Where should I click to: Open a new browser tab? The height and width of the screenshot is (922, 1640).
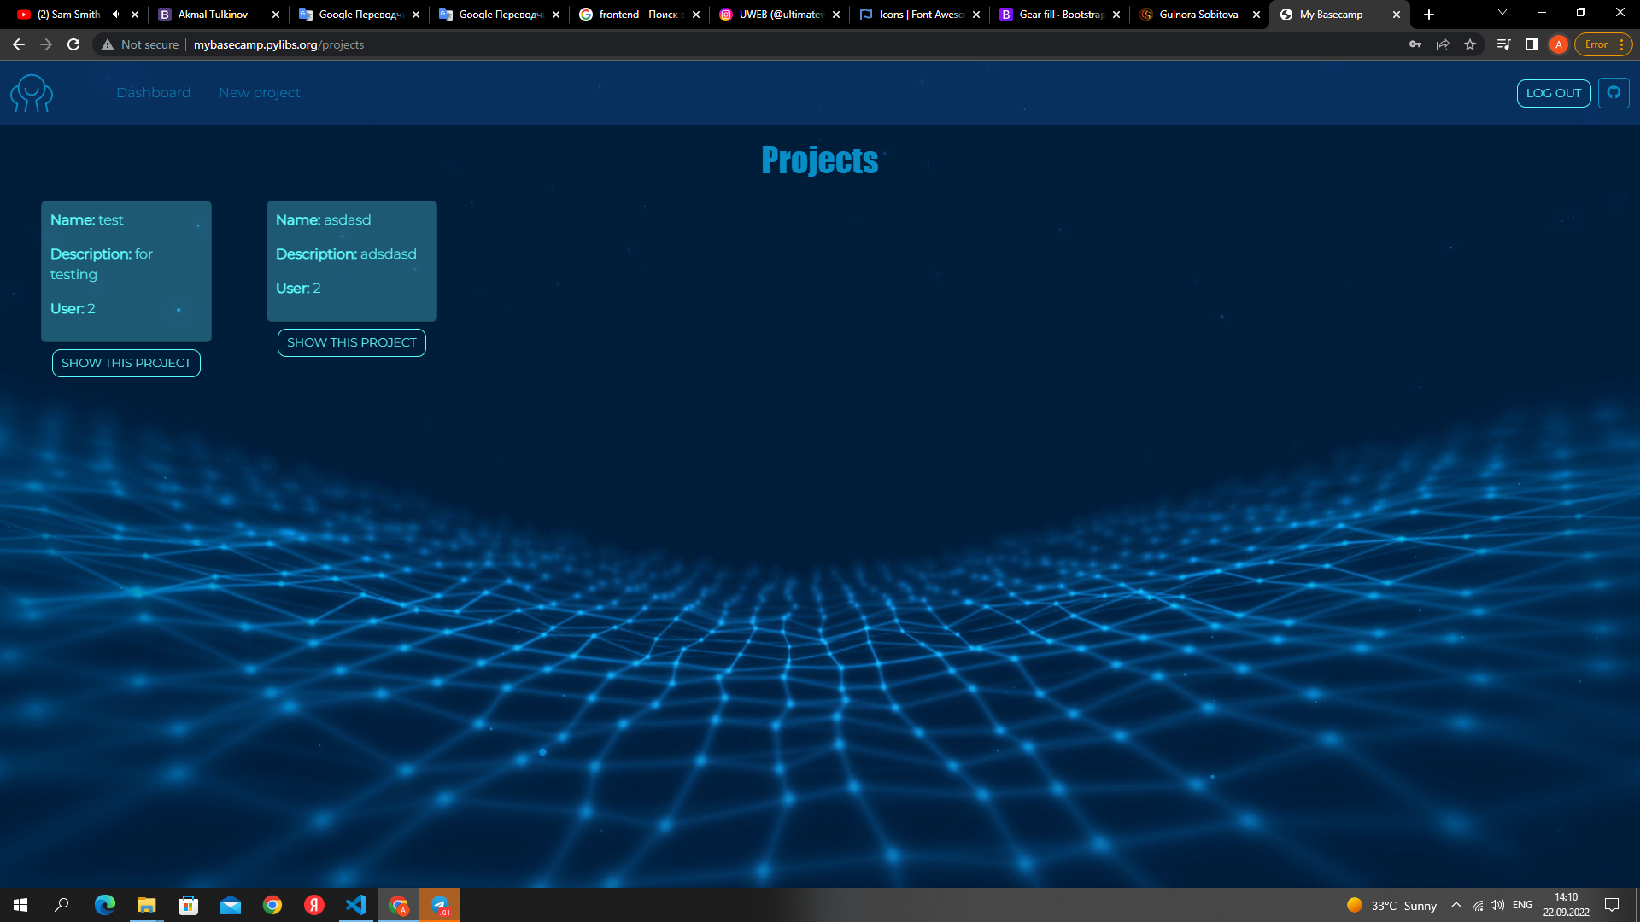click(x=1429, y=15)
